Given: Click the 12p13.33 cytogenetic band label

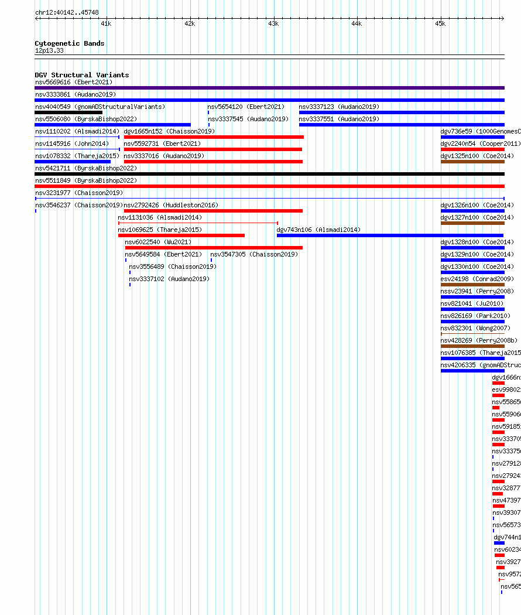Looking at the screenshot, I should click(49, 50).
